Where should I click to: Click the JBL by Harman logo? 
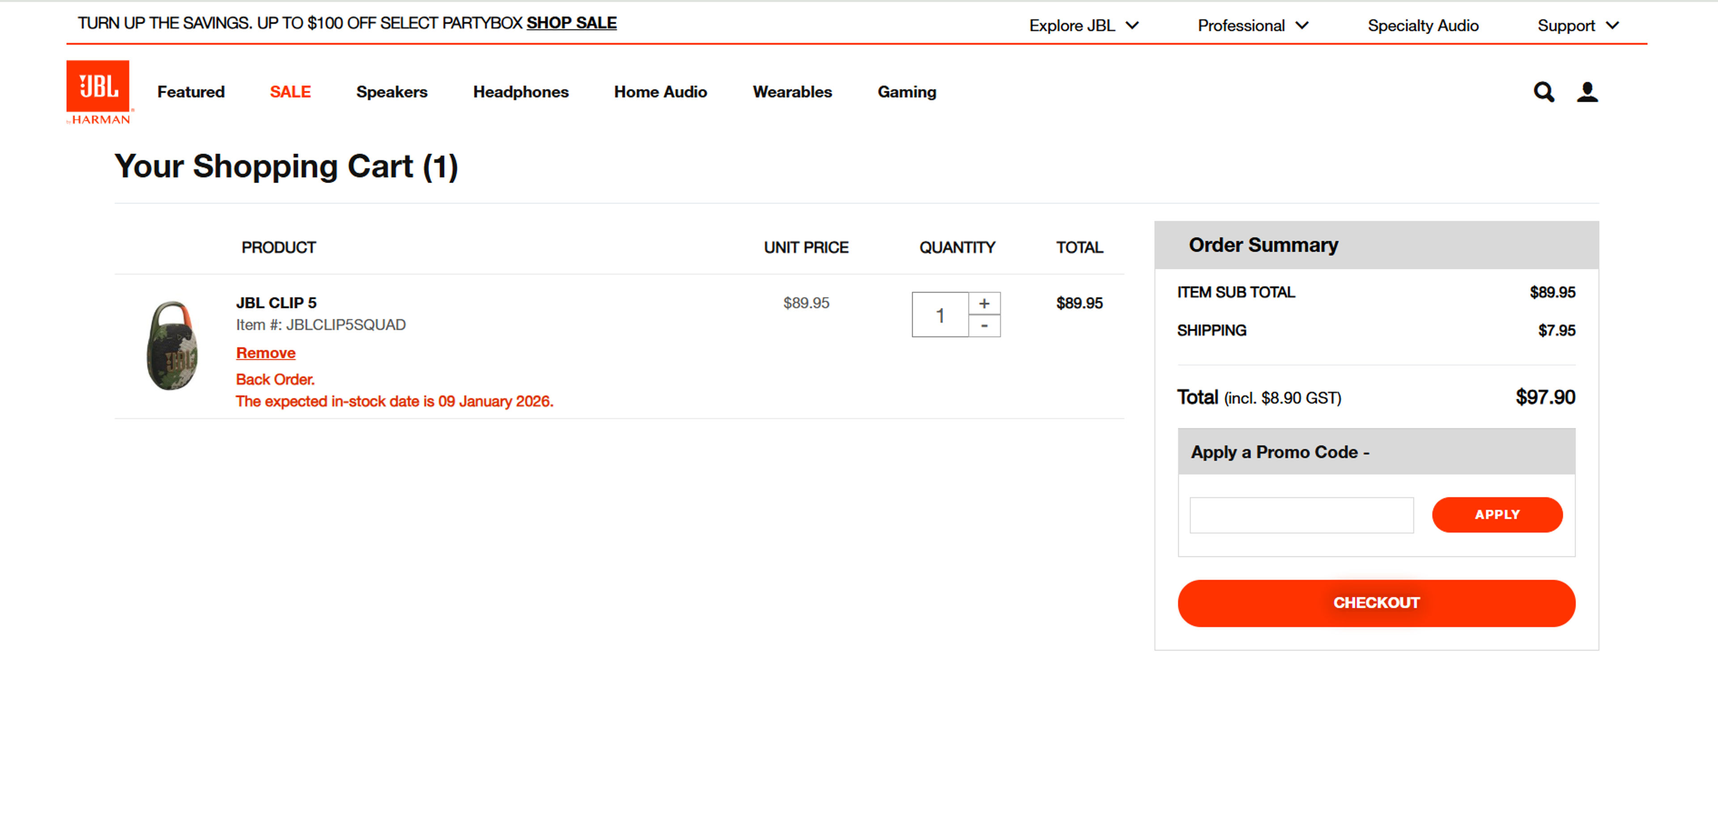(99, 92)
